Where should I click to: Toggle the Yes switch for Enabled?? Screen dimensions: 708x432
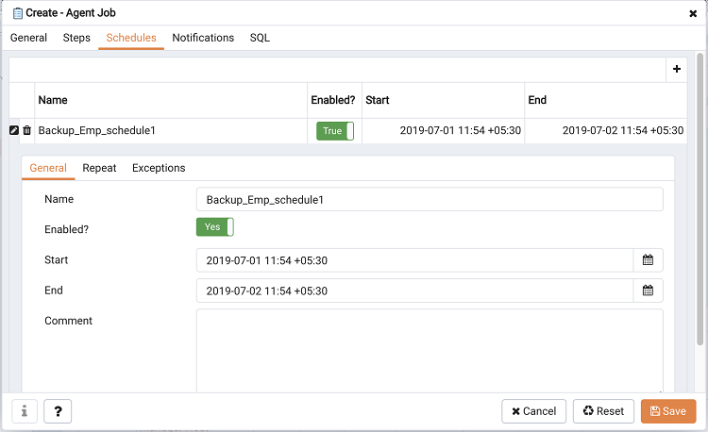coord(215,226)
